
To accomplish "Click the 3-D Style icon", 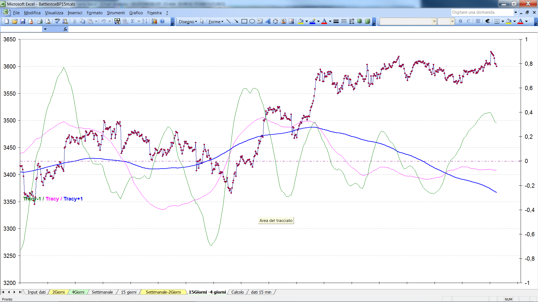I will 367,21.
